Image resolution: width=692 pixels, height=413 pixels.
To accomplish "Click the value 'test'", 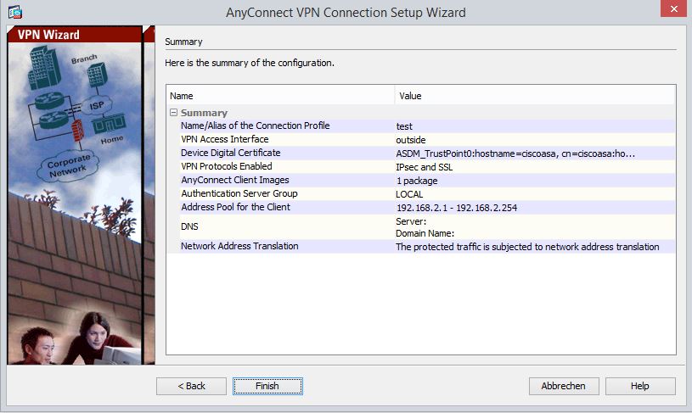I will [404, 126].
